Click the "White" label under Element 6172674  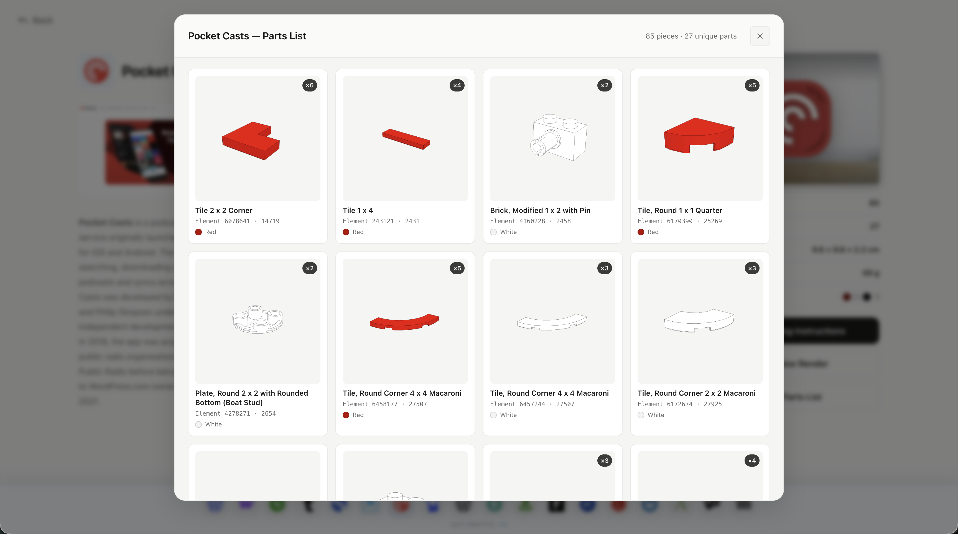coord(656,415)
